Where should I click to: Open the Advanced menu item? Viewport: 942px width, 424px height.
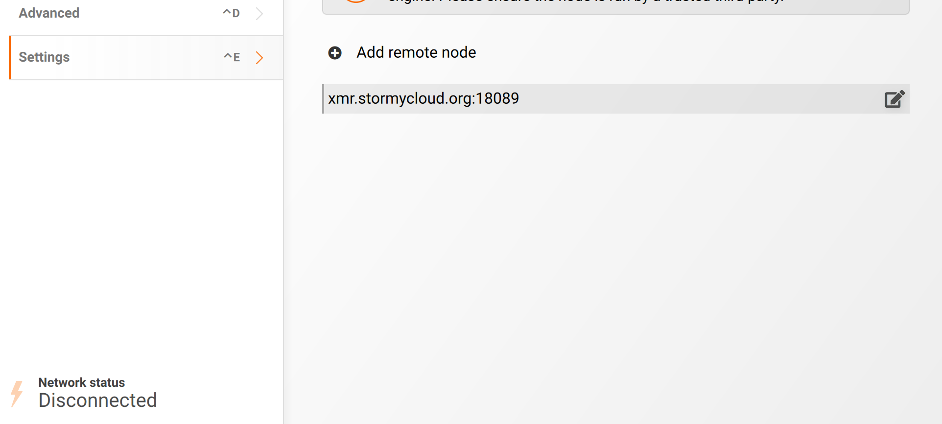49,13
